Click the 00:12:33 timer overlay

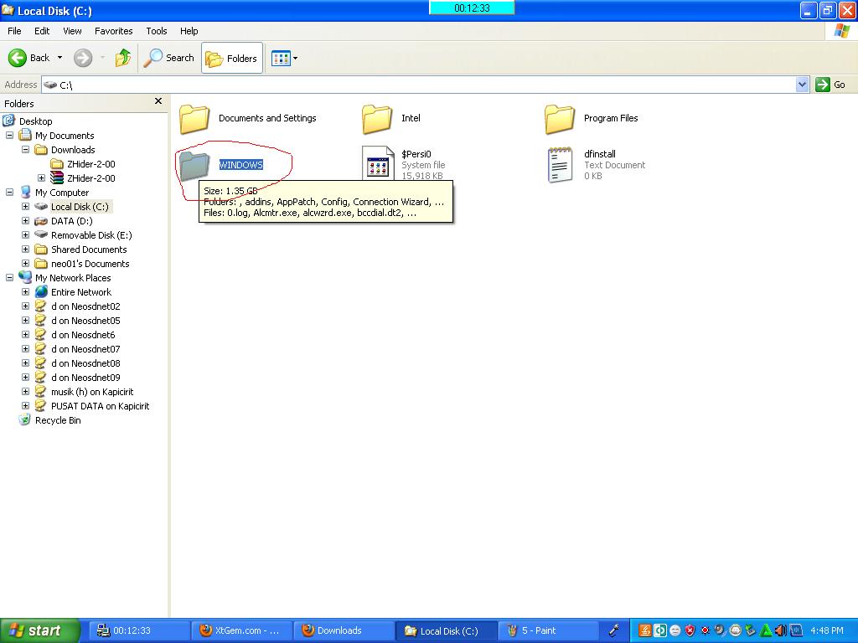[472, 8]
